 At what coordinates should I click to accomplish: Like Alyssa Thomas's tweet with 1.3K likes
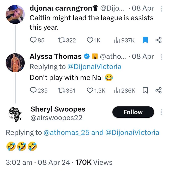96,91
